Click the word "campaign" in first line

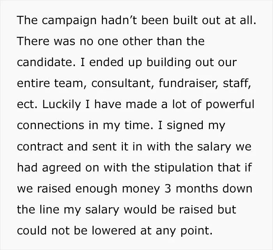pos(69,21)
